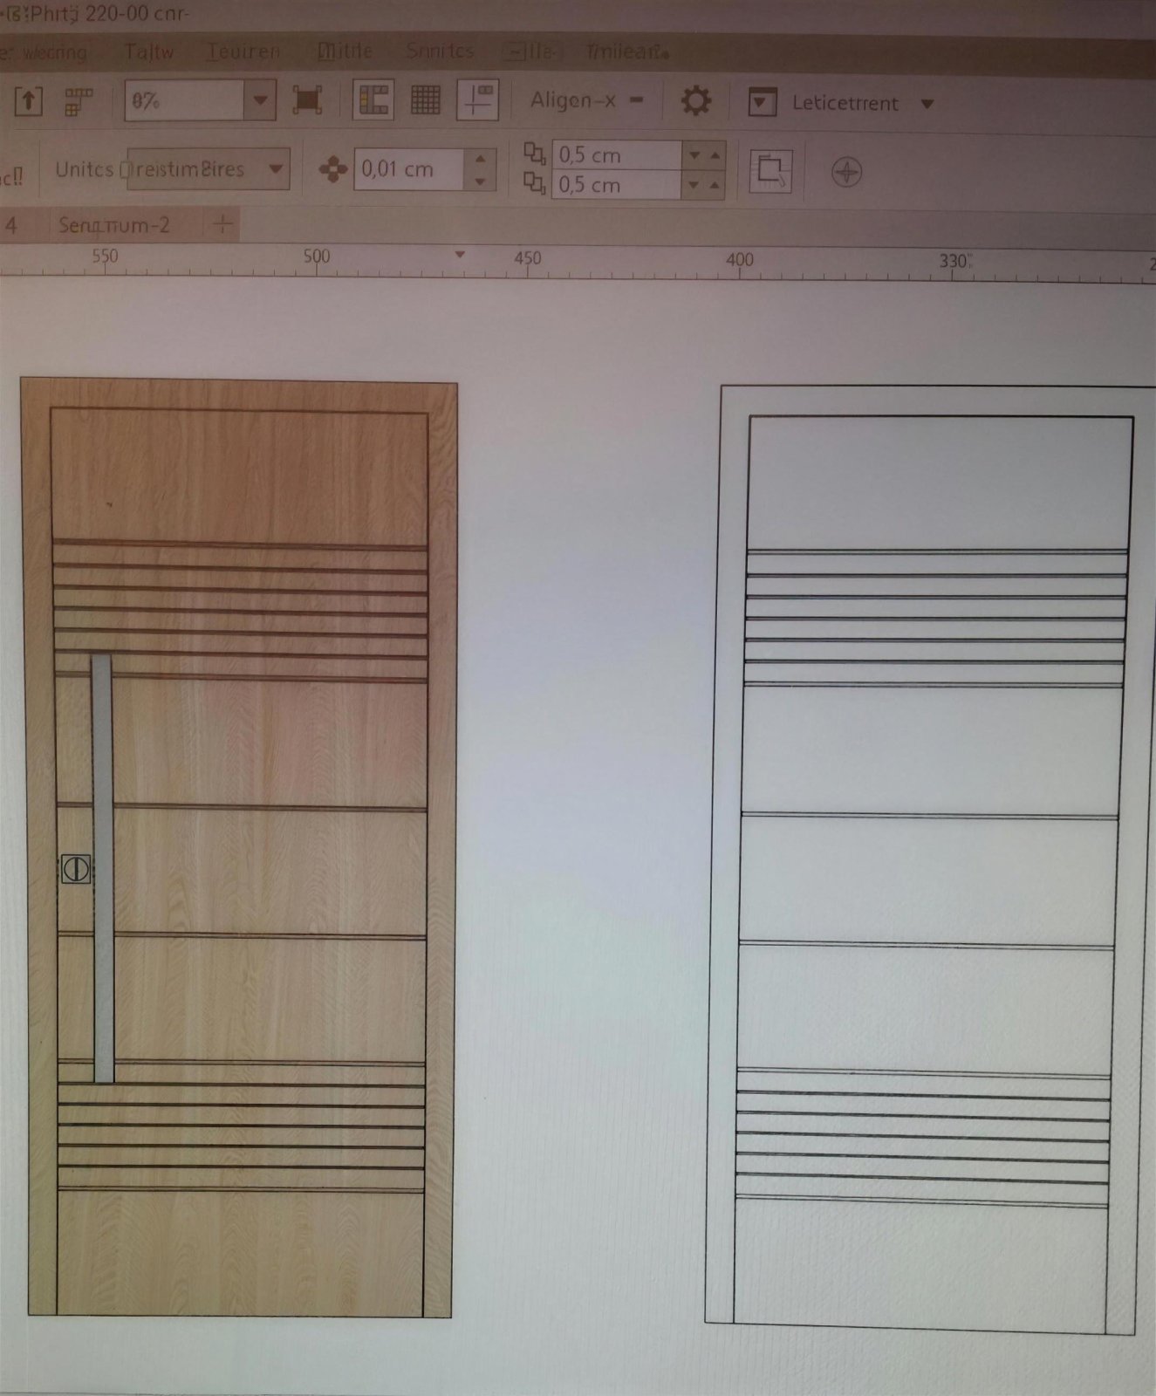
Task: Click the circled plus quick customize icon
Action: (846, 172)
